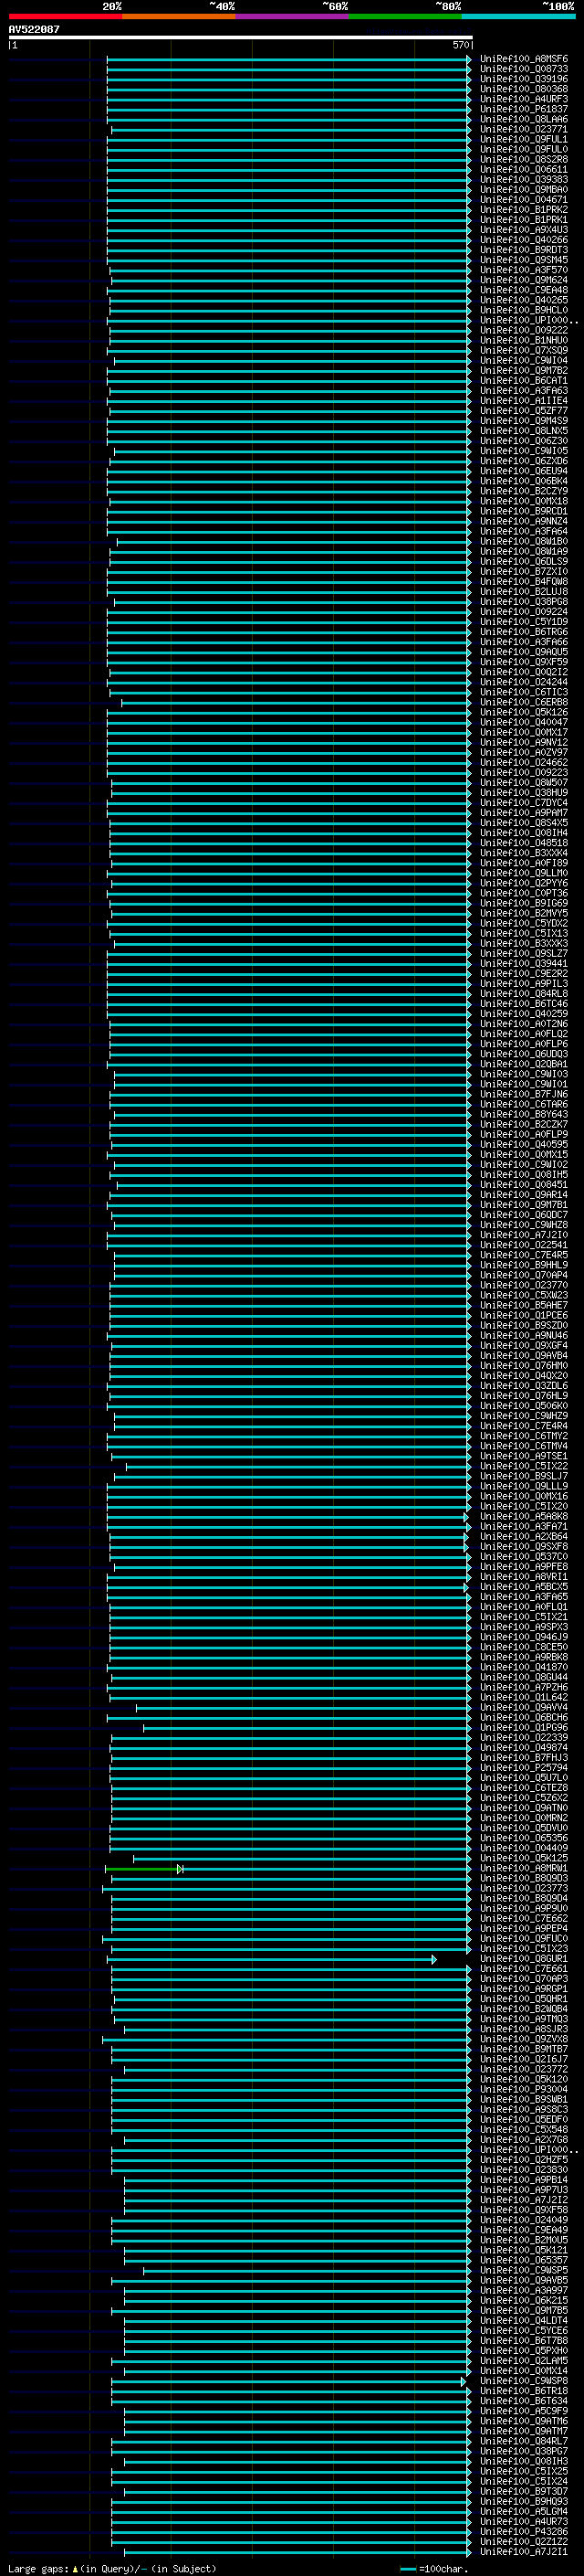Click the query end position 570 label

[x=461, y=46]
